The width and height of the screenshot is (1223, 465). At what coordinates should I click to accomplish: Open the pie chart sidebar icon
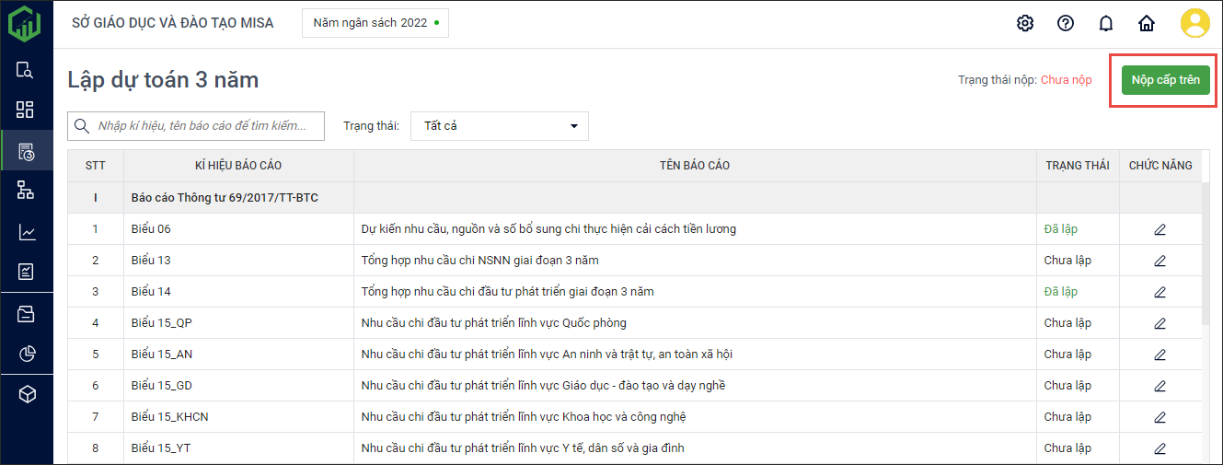point(26,354)
